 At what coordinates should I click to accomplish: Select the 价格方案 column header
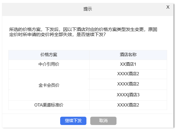coord(49,55)
